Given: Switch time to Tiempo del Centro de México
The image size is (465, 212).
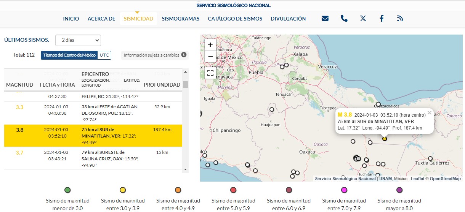Looking at the screenshot, I should tap(69, 55).
